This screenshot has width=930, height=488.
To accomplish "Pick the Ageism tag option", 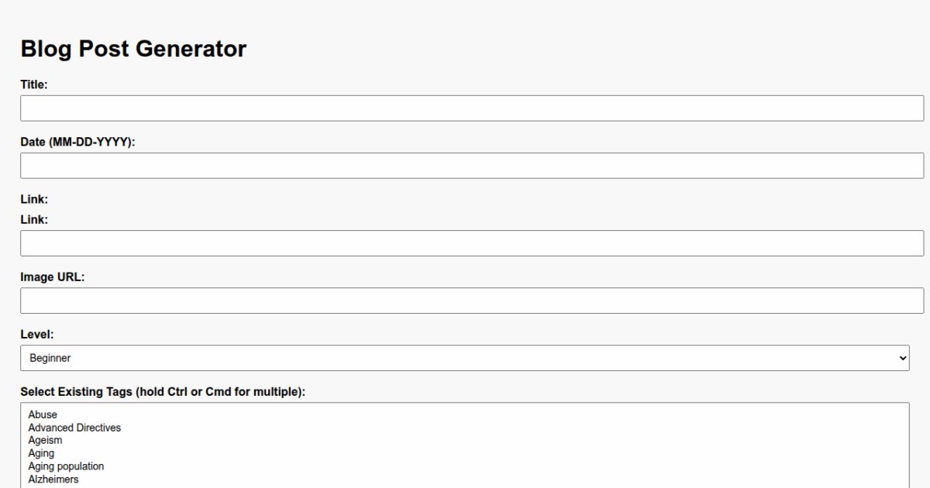I will point(45,440).
